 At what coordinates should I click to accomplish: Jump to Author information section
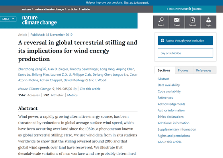(x=171, y=110)
